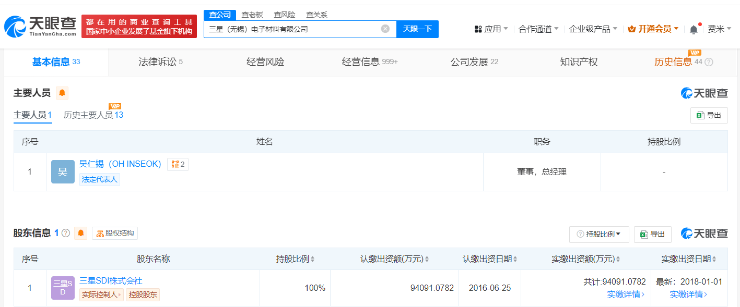This screenshot has height=307, width=740.
Task: Click the 天眼一下 search button
Action: tap(417, 29)
